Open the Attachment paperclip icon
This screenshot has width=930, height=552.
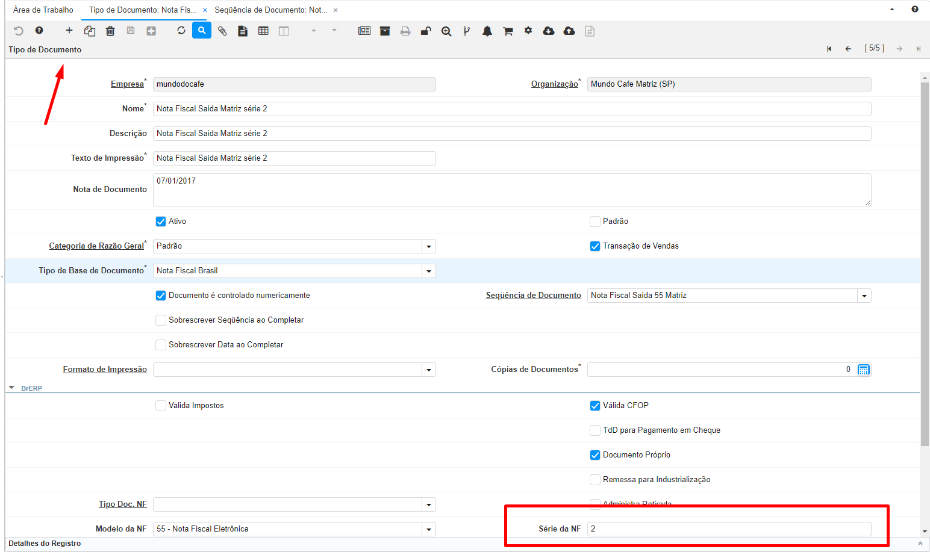tap(222, 31)
